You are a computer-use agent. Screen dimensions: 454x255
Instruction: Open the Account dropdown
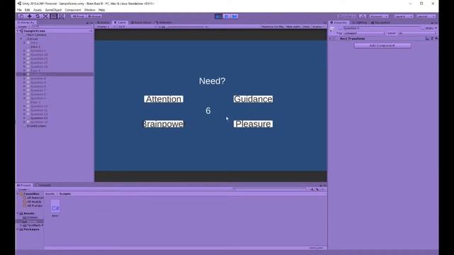tap(379, 16)
